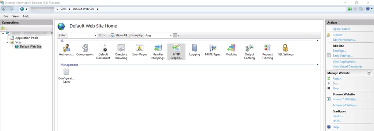Collapse the server node in Connections tree
The image size is (374, 131).
(x=3, y=33)
